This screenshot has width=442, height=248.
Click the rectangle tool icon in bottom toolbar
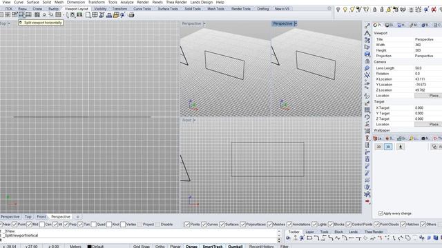coord(309,238)
